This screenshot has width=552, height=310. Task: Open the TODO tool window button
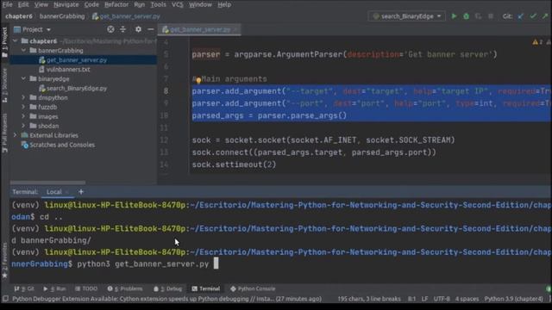[x=86, y=288]
